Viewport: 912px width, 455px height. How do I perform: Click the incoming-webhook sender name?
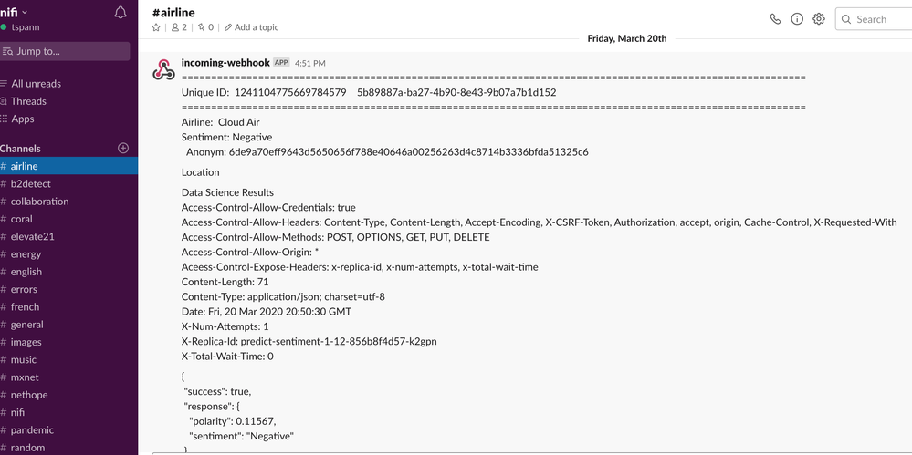[225, 62]
